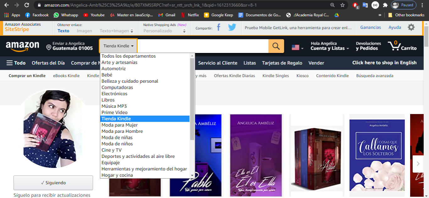The width and height of the screenshot is (429, 198).
Task: Advance book carousel with right arrow
Action: [x=418, y=164]
